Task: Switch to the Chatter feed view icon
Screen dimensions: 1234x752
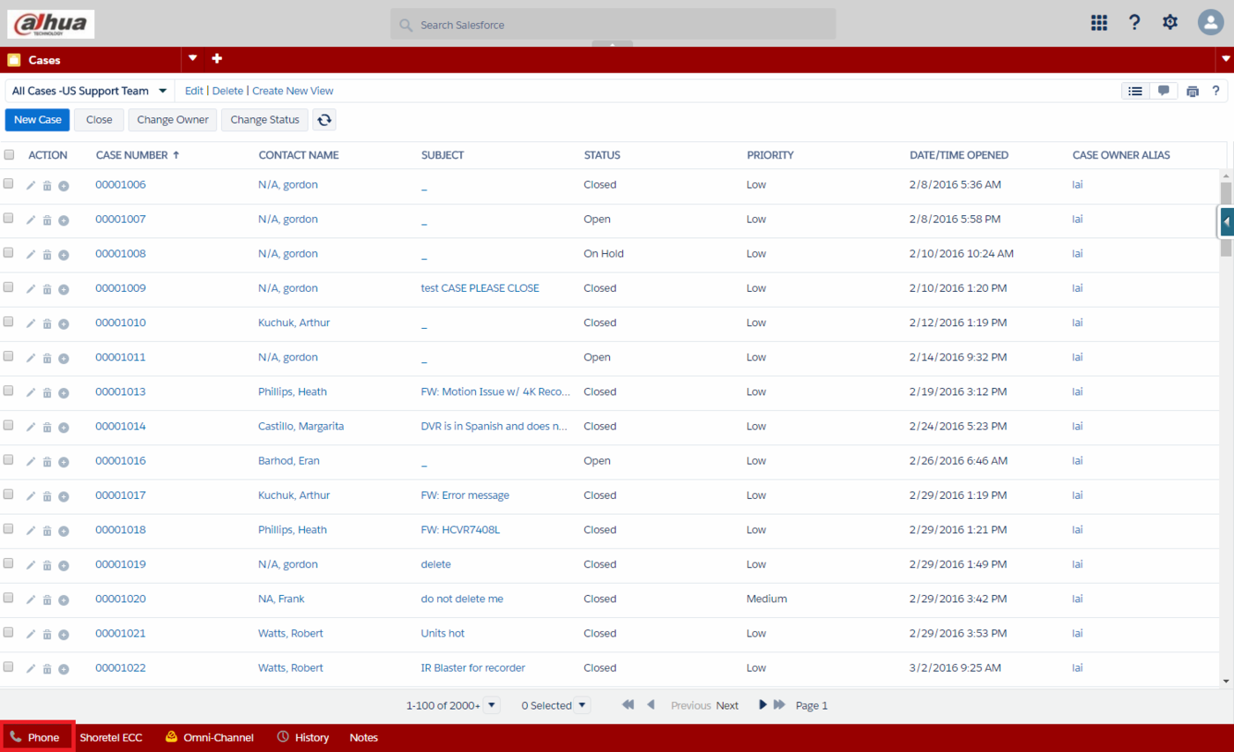Action: (1163, 91)
